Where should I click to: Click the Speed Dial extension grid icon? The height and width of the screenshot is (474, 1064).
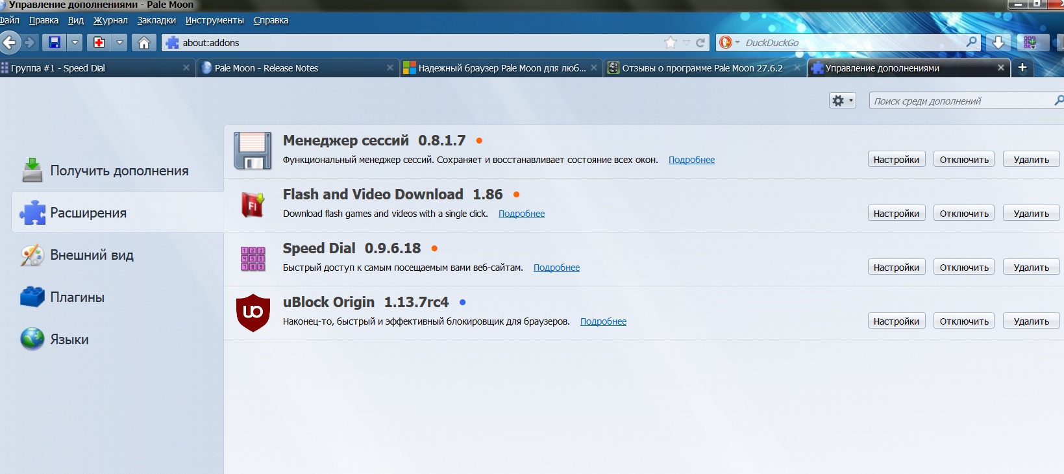point(253,258)
